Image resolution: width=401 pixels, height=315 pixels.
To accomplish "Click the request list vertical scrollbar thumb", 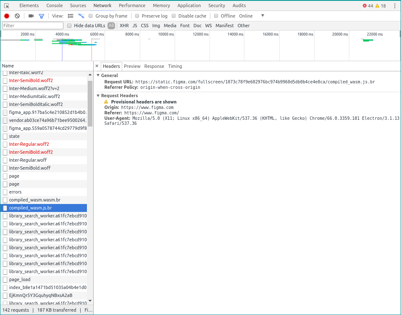I will coord(90,103).
